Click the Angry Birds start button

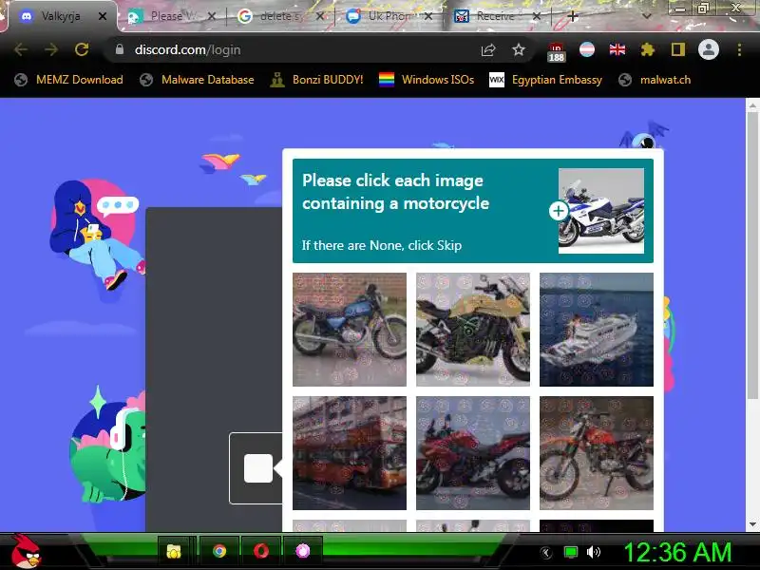point(26,552)
